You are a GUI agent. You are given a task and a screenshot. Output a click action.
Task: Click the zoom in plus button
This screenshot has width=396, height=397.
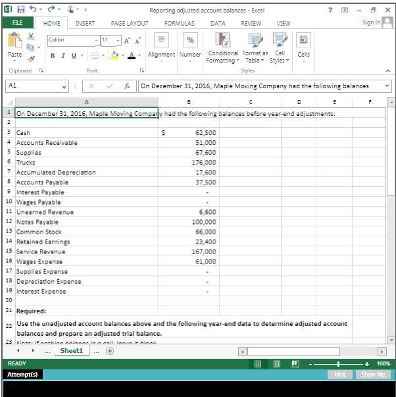[367, 364]
